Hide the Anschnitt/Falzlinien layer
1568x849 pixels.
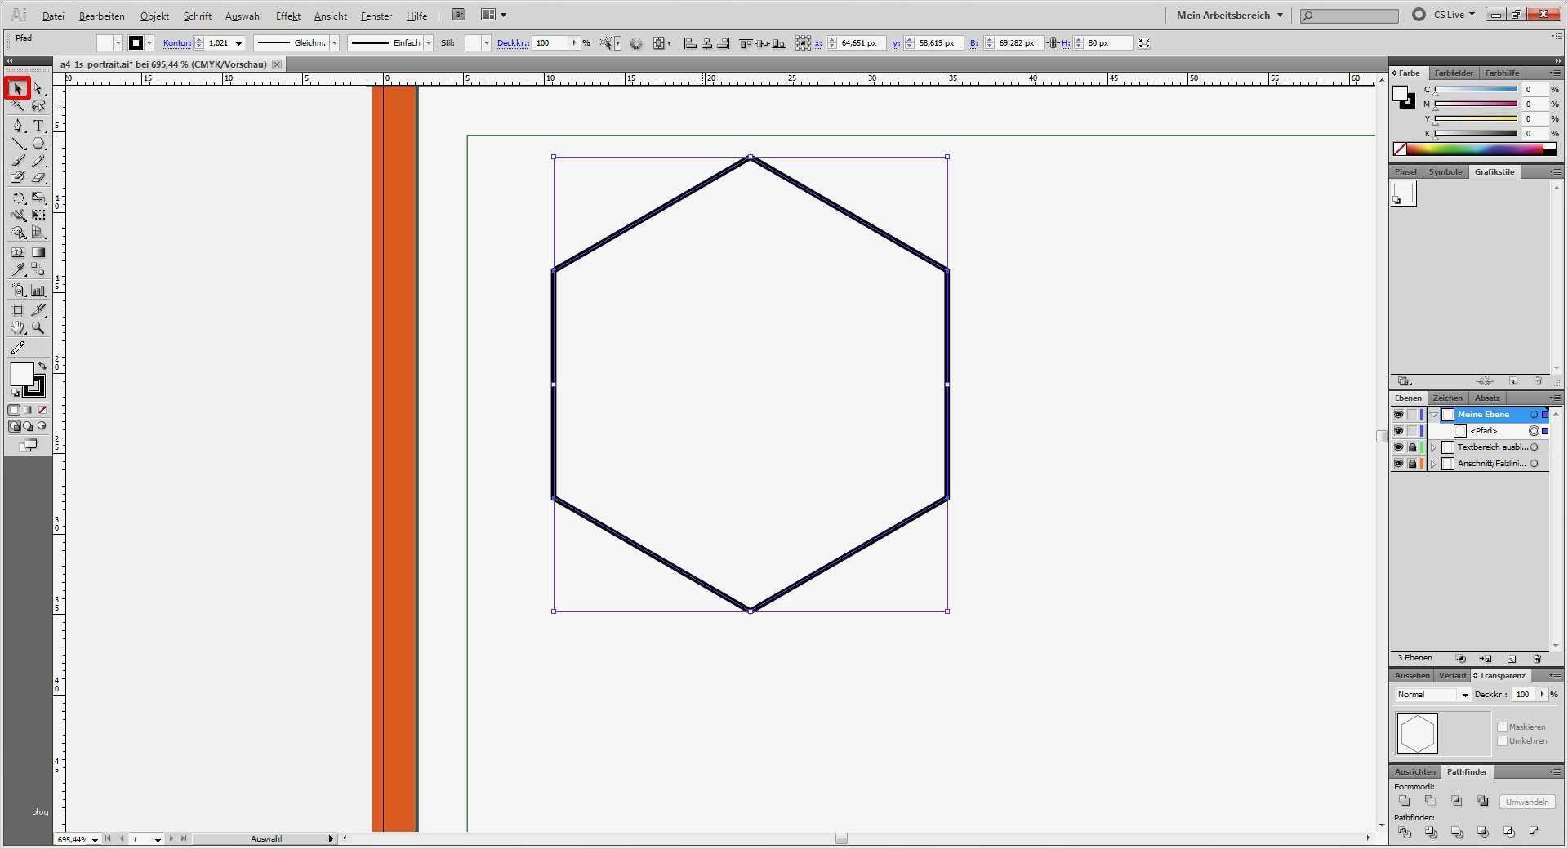[x=1398, y=464]
